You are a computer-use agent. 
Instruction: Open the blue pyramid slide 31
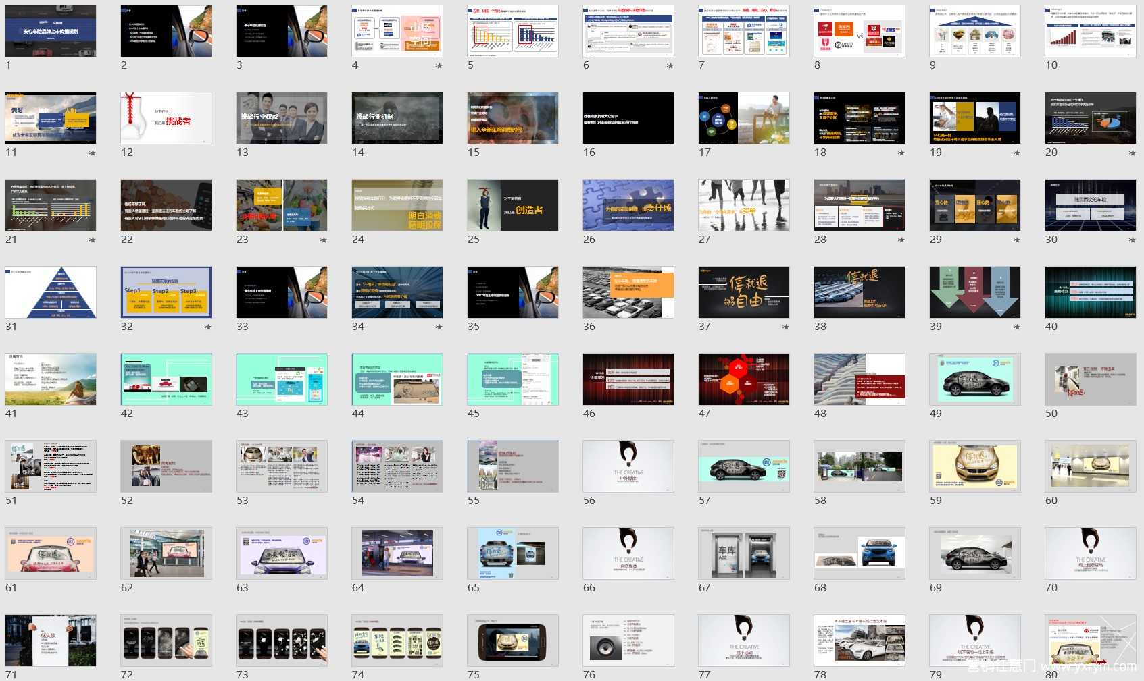pyautogui.click(x=51, y=292)
